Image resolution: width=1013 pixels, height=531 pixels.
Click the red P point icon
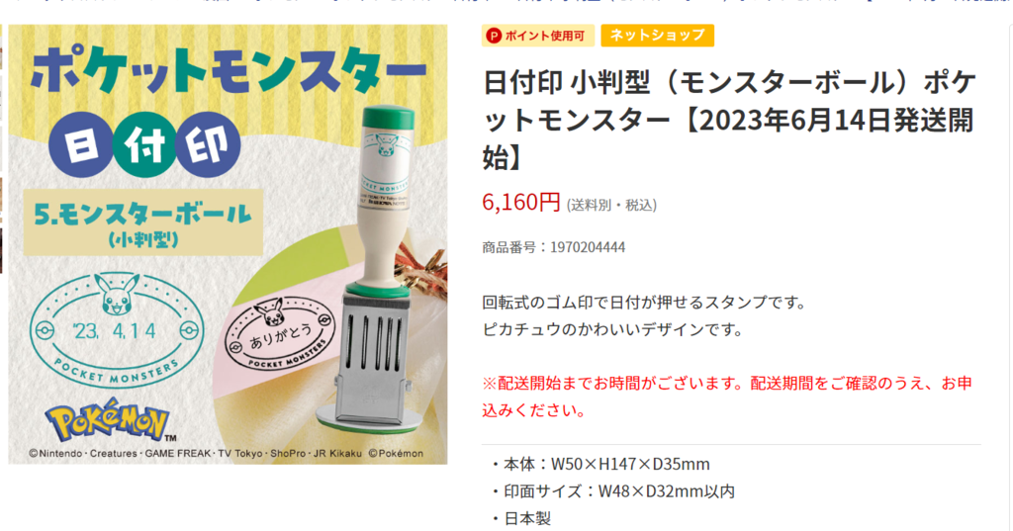click(x=494, y=37)
